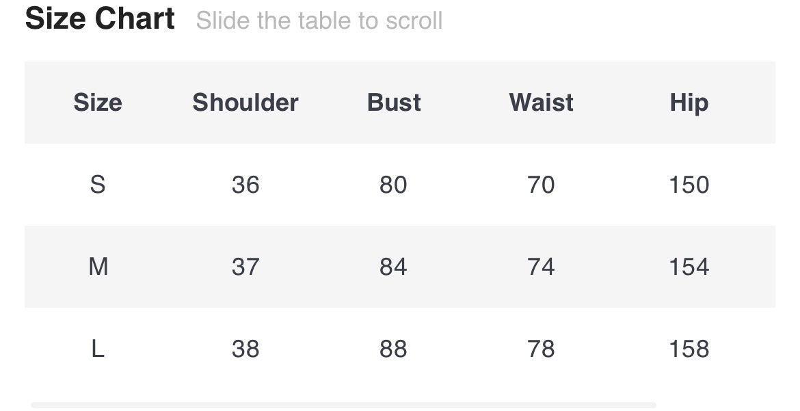Image resolution: width=800 pixels, height=411 pixels.
Task: Select the Waist column header
Action: coord(541,103)
